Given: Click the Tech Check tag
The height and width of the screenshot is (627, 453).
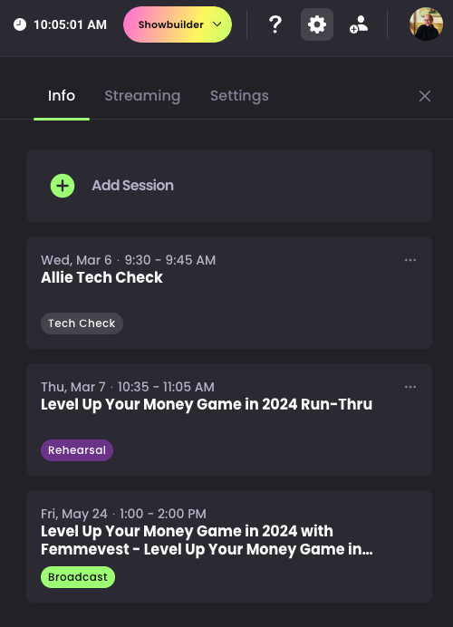Looking at the screenshot, I should click(82, 323).
